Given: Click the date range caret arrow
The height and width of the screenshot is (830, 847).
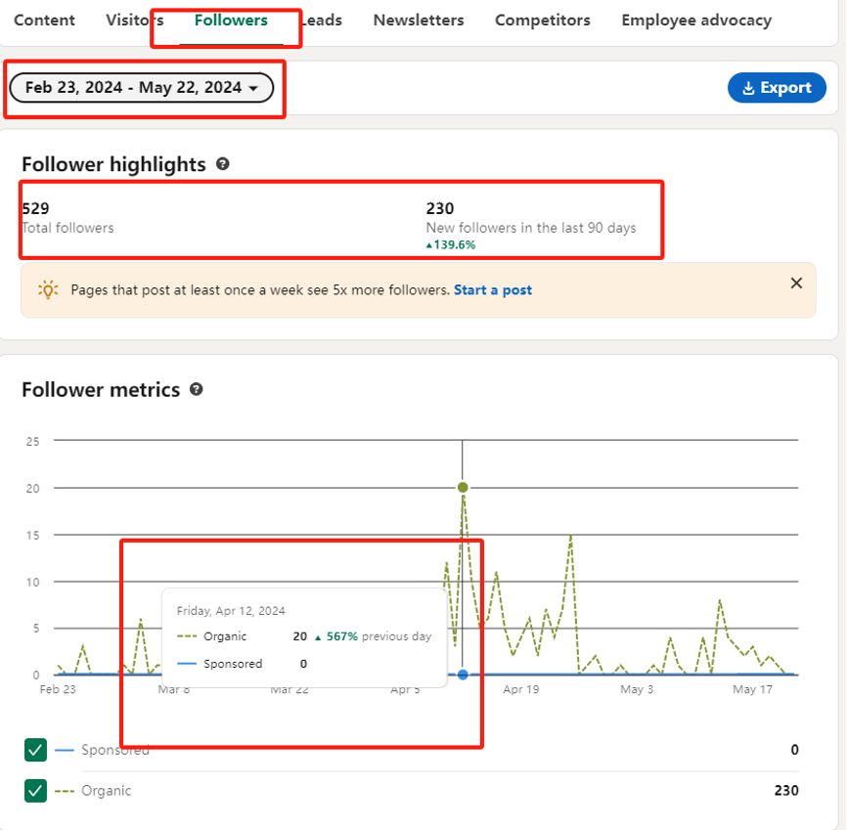Looking at the screenshot, I should [253, 89].
